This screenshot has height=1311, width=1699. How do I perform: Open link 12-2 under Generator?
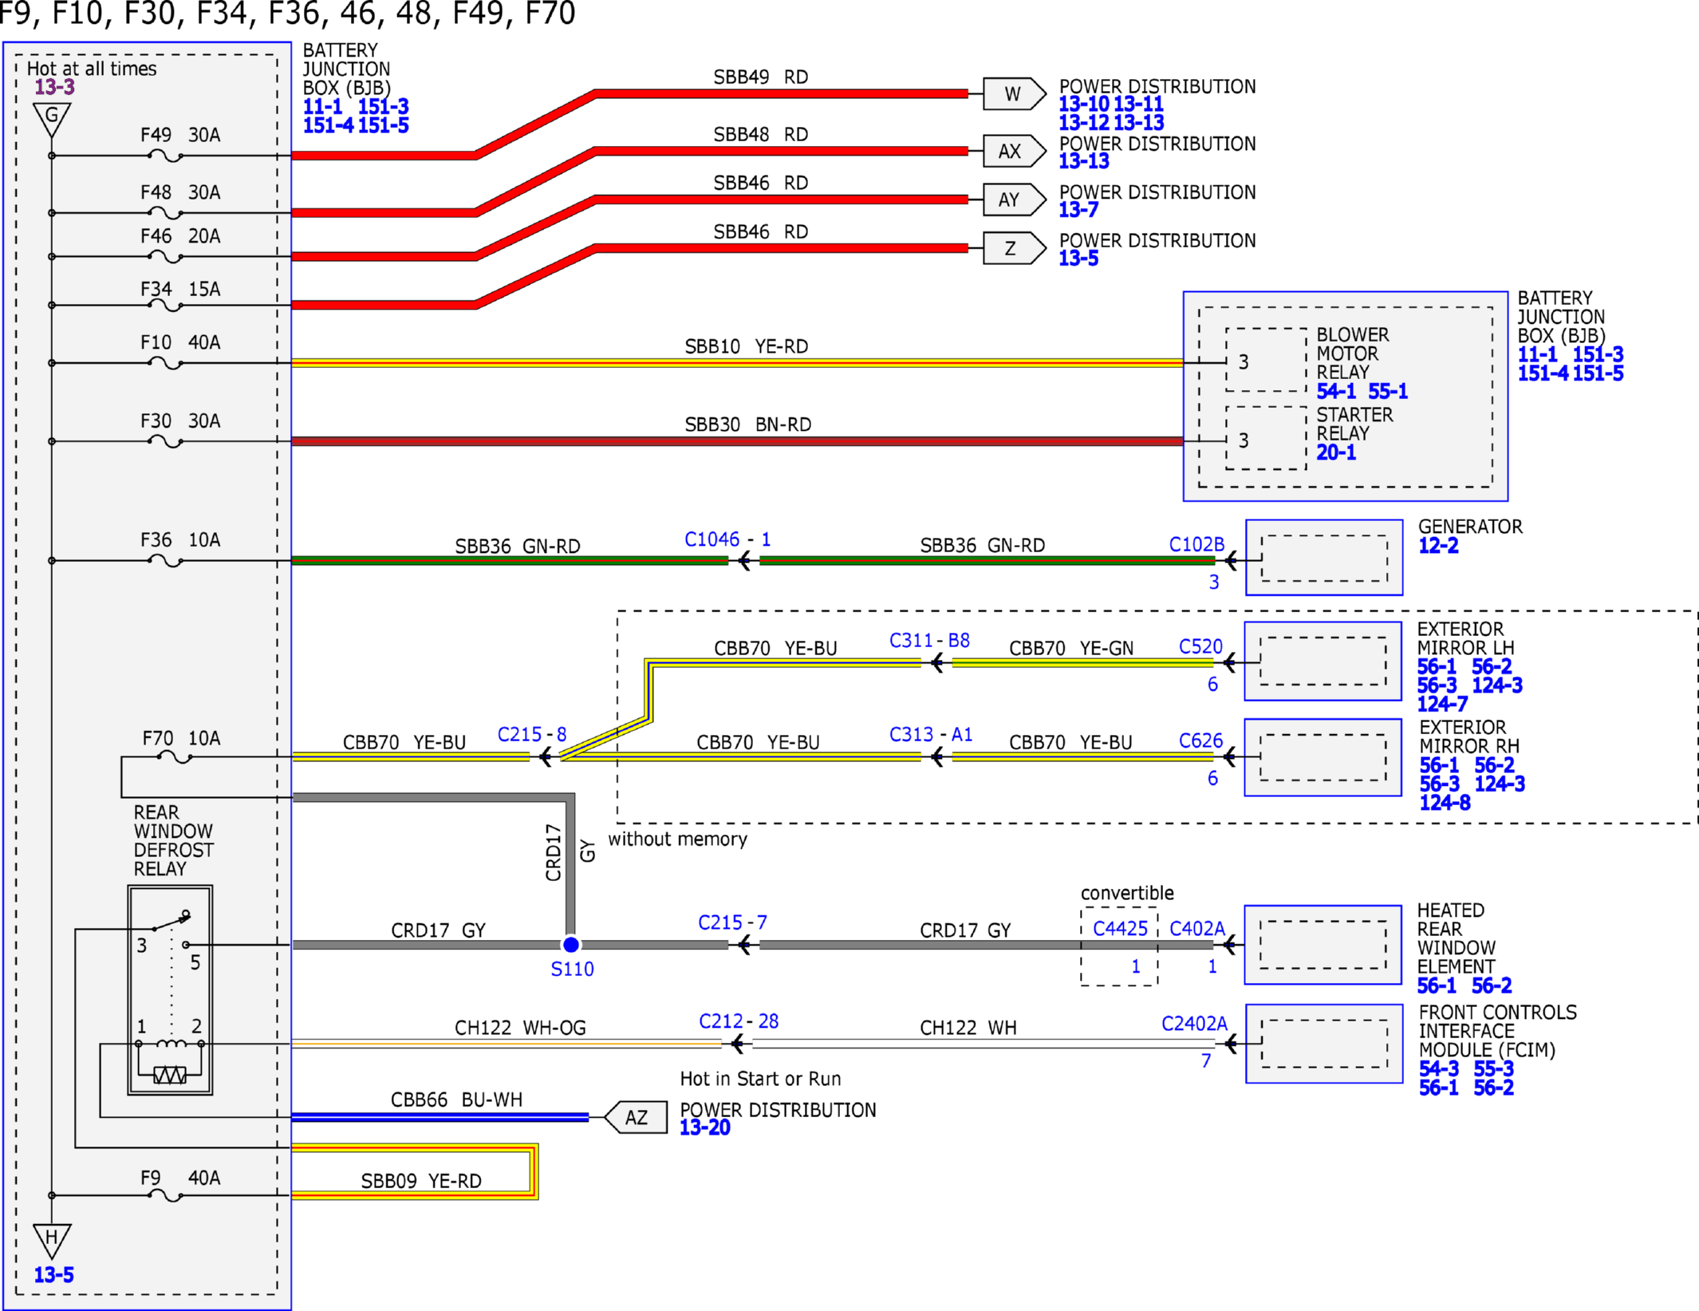coord(1438,546)
